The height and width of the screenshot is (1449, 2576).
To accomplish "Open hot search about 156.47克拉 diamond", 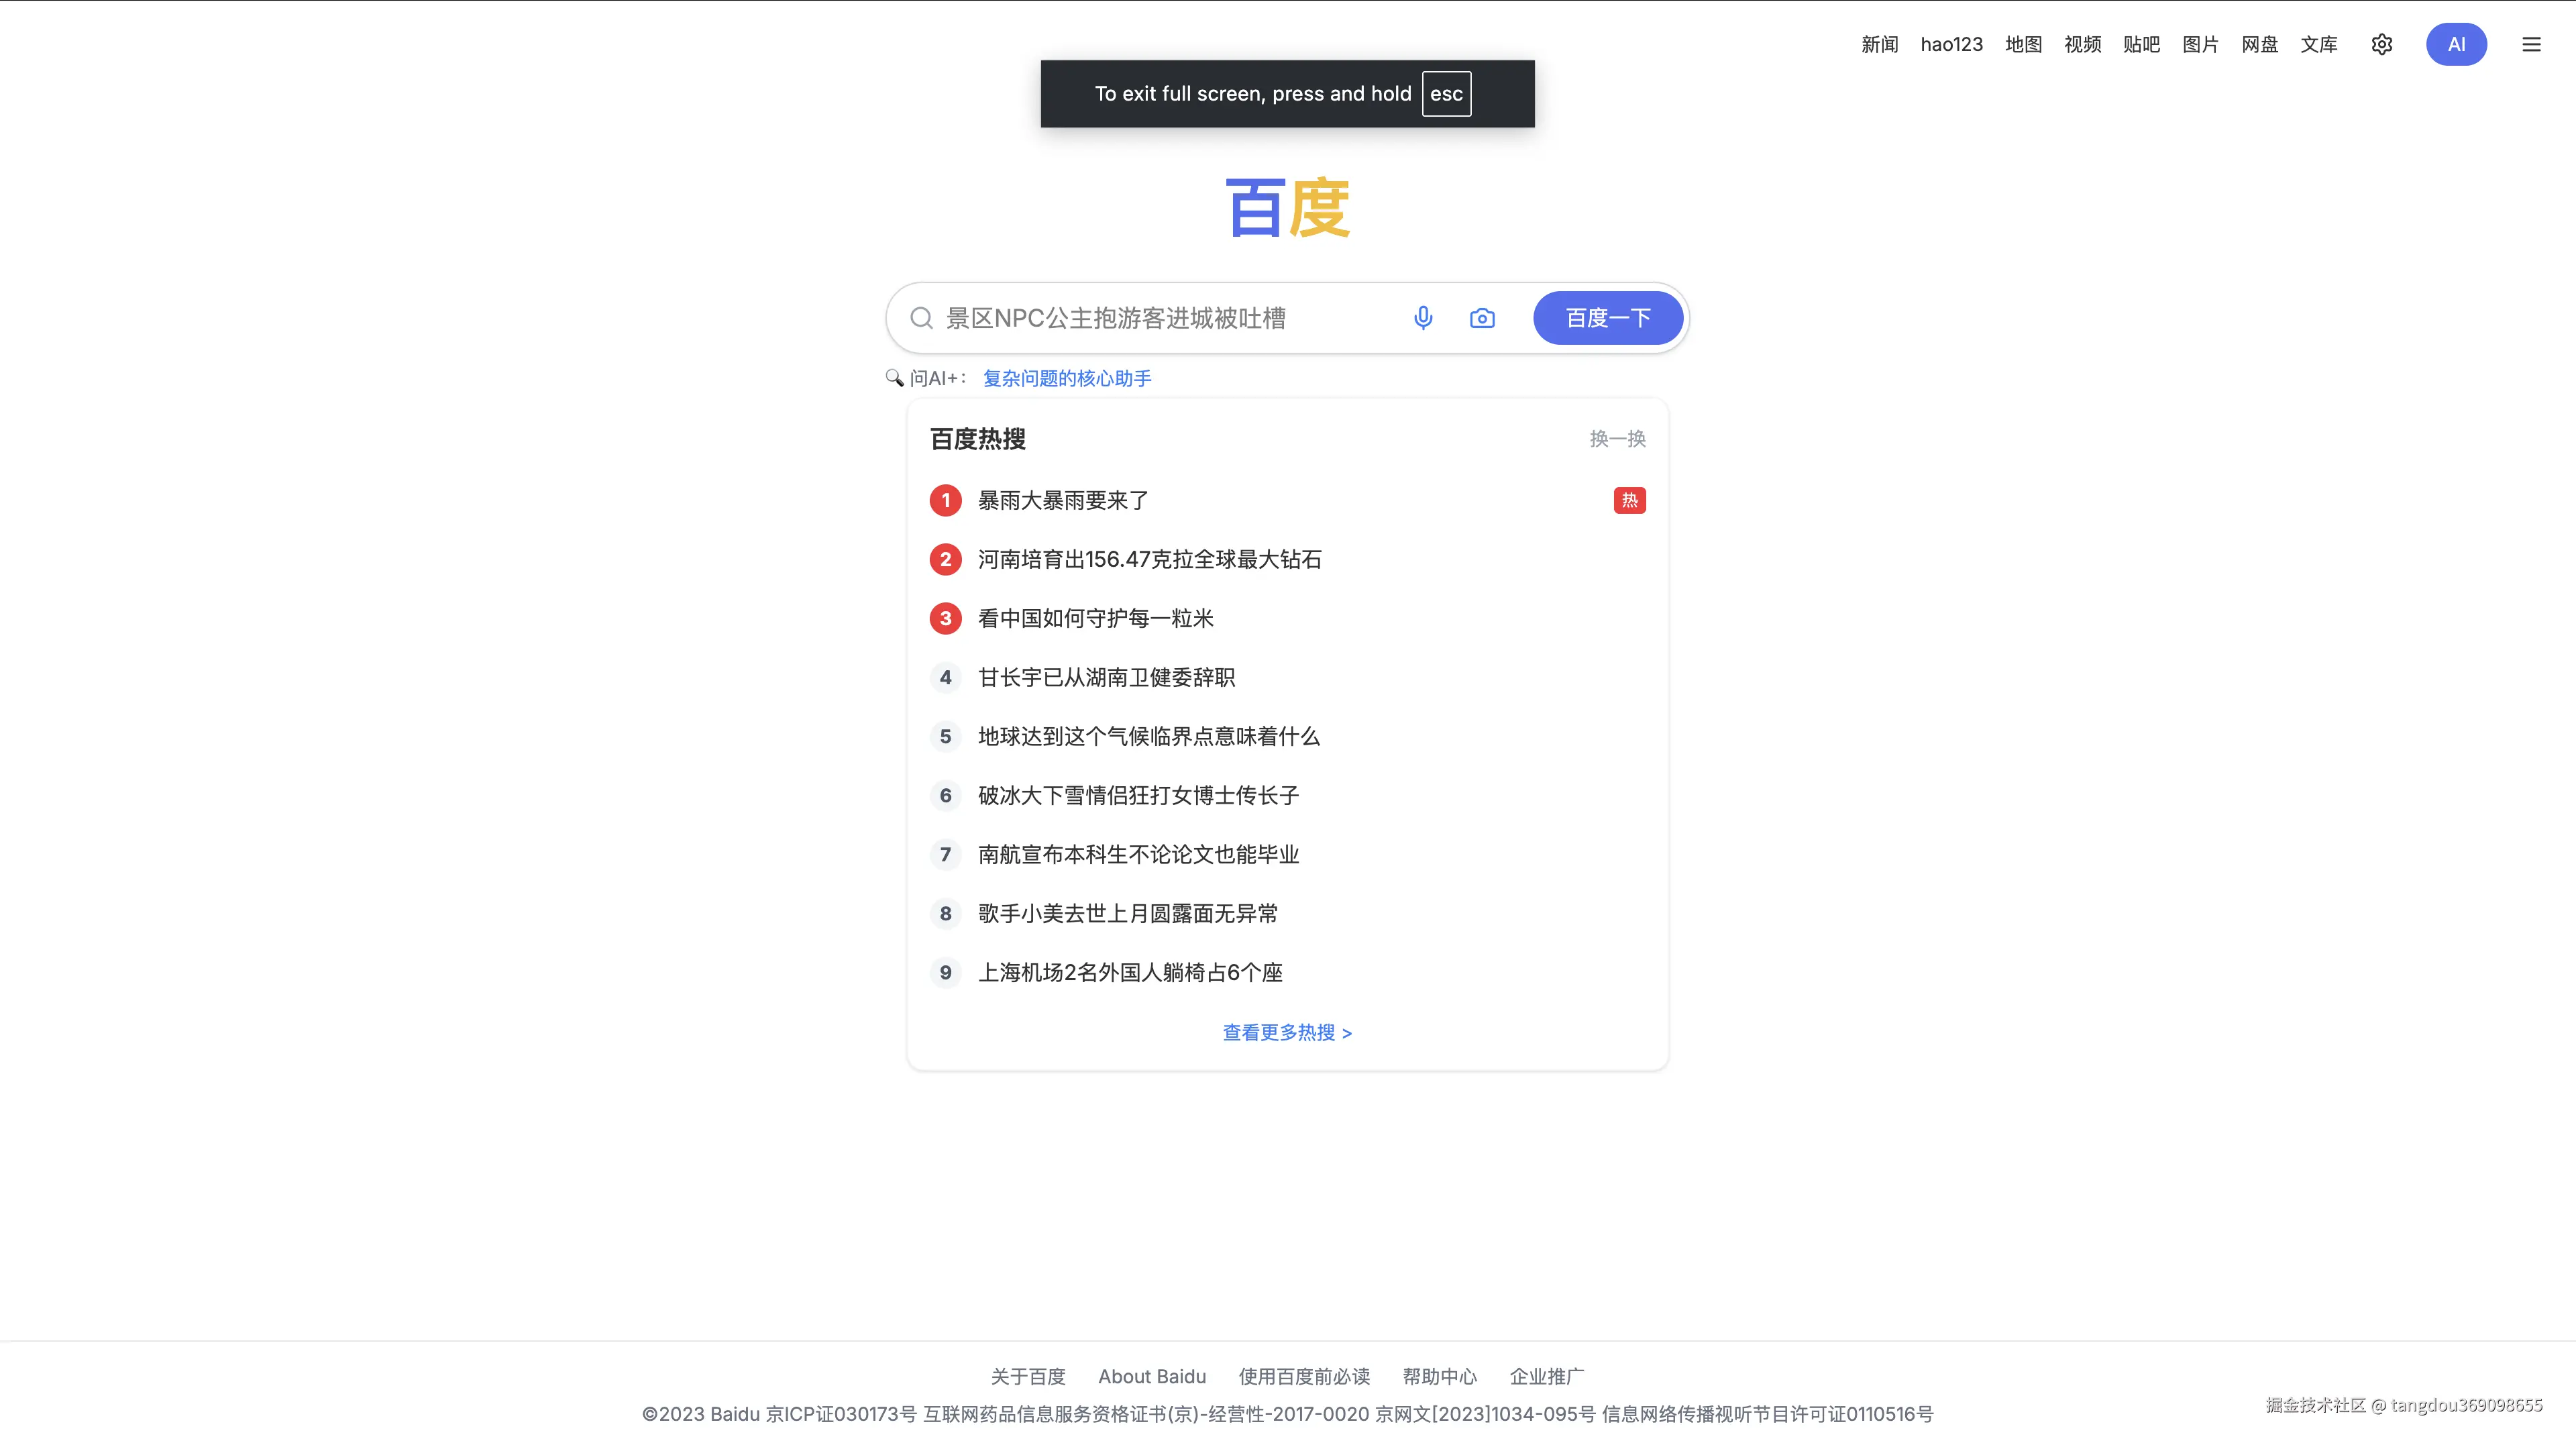I will pos(1149,559).
